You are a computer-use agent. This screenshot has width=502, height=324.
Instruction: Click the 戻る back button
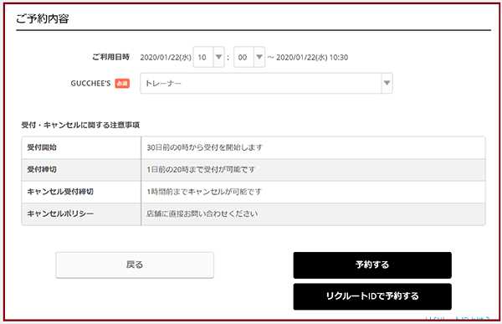[x=135, y=265]
